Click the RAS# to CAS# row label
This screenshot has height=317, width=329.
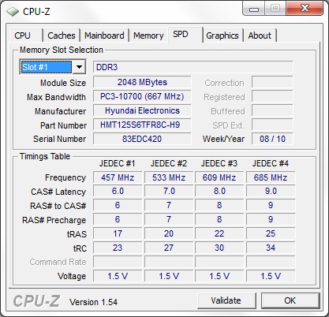58,206
